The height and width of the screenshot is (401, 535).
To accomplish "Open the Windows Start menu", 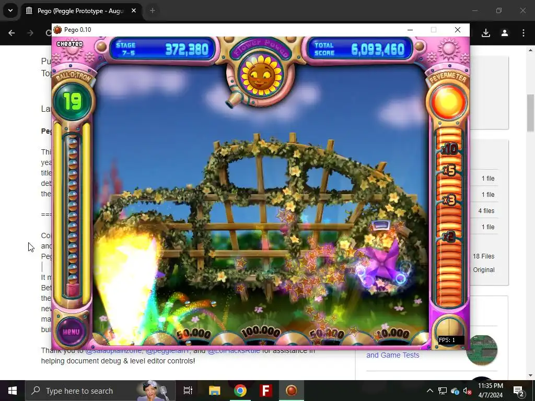I will coord(13,391).
